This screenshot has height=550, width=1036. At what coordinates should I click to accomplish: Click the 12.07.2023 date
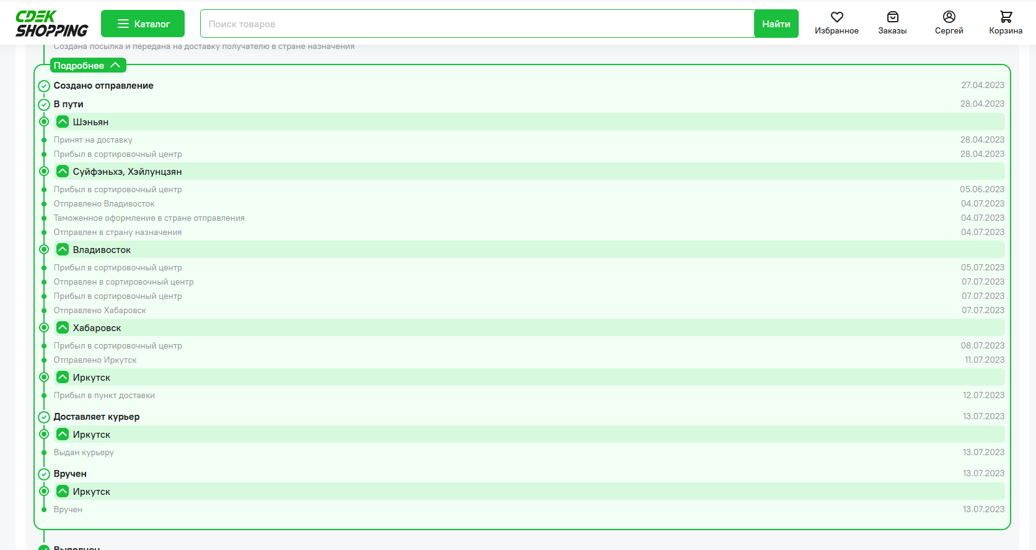(983, 395)
